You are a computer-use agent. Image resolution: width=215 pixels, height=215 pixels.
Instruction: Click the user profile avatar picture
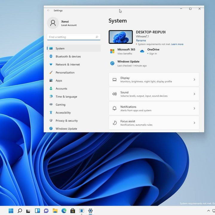[53, 23]
